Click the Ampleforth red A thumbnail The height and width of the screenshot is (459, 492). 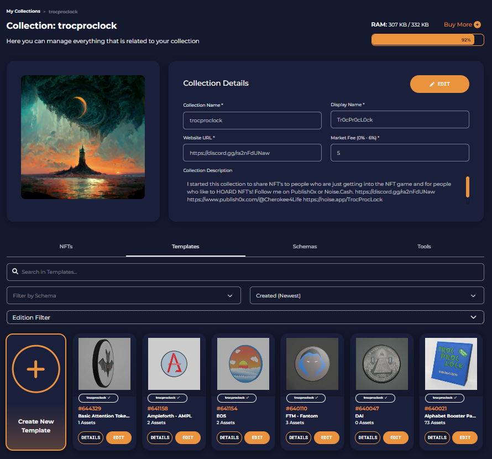[x=174, y=363]
